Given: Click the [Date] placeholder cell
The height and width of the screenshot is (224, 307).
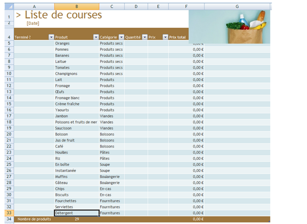Looking at the screenshot, I should pos(33,23).
